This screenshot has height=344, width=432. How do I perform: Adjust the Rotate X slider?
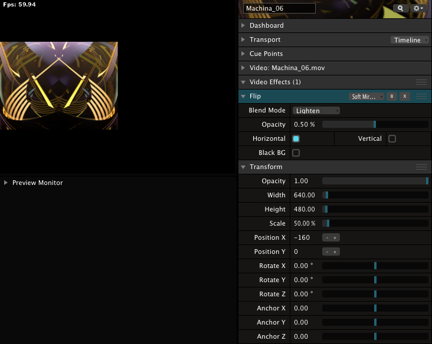[375, 266]
